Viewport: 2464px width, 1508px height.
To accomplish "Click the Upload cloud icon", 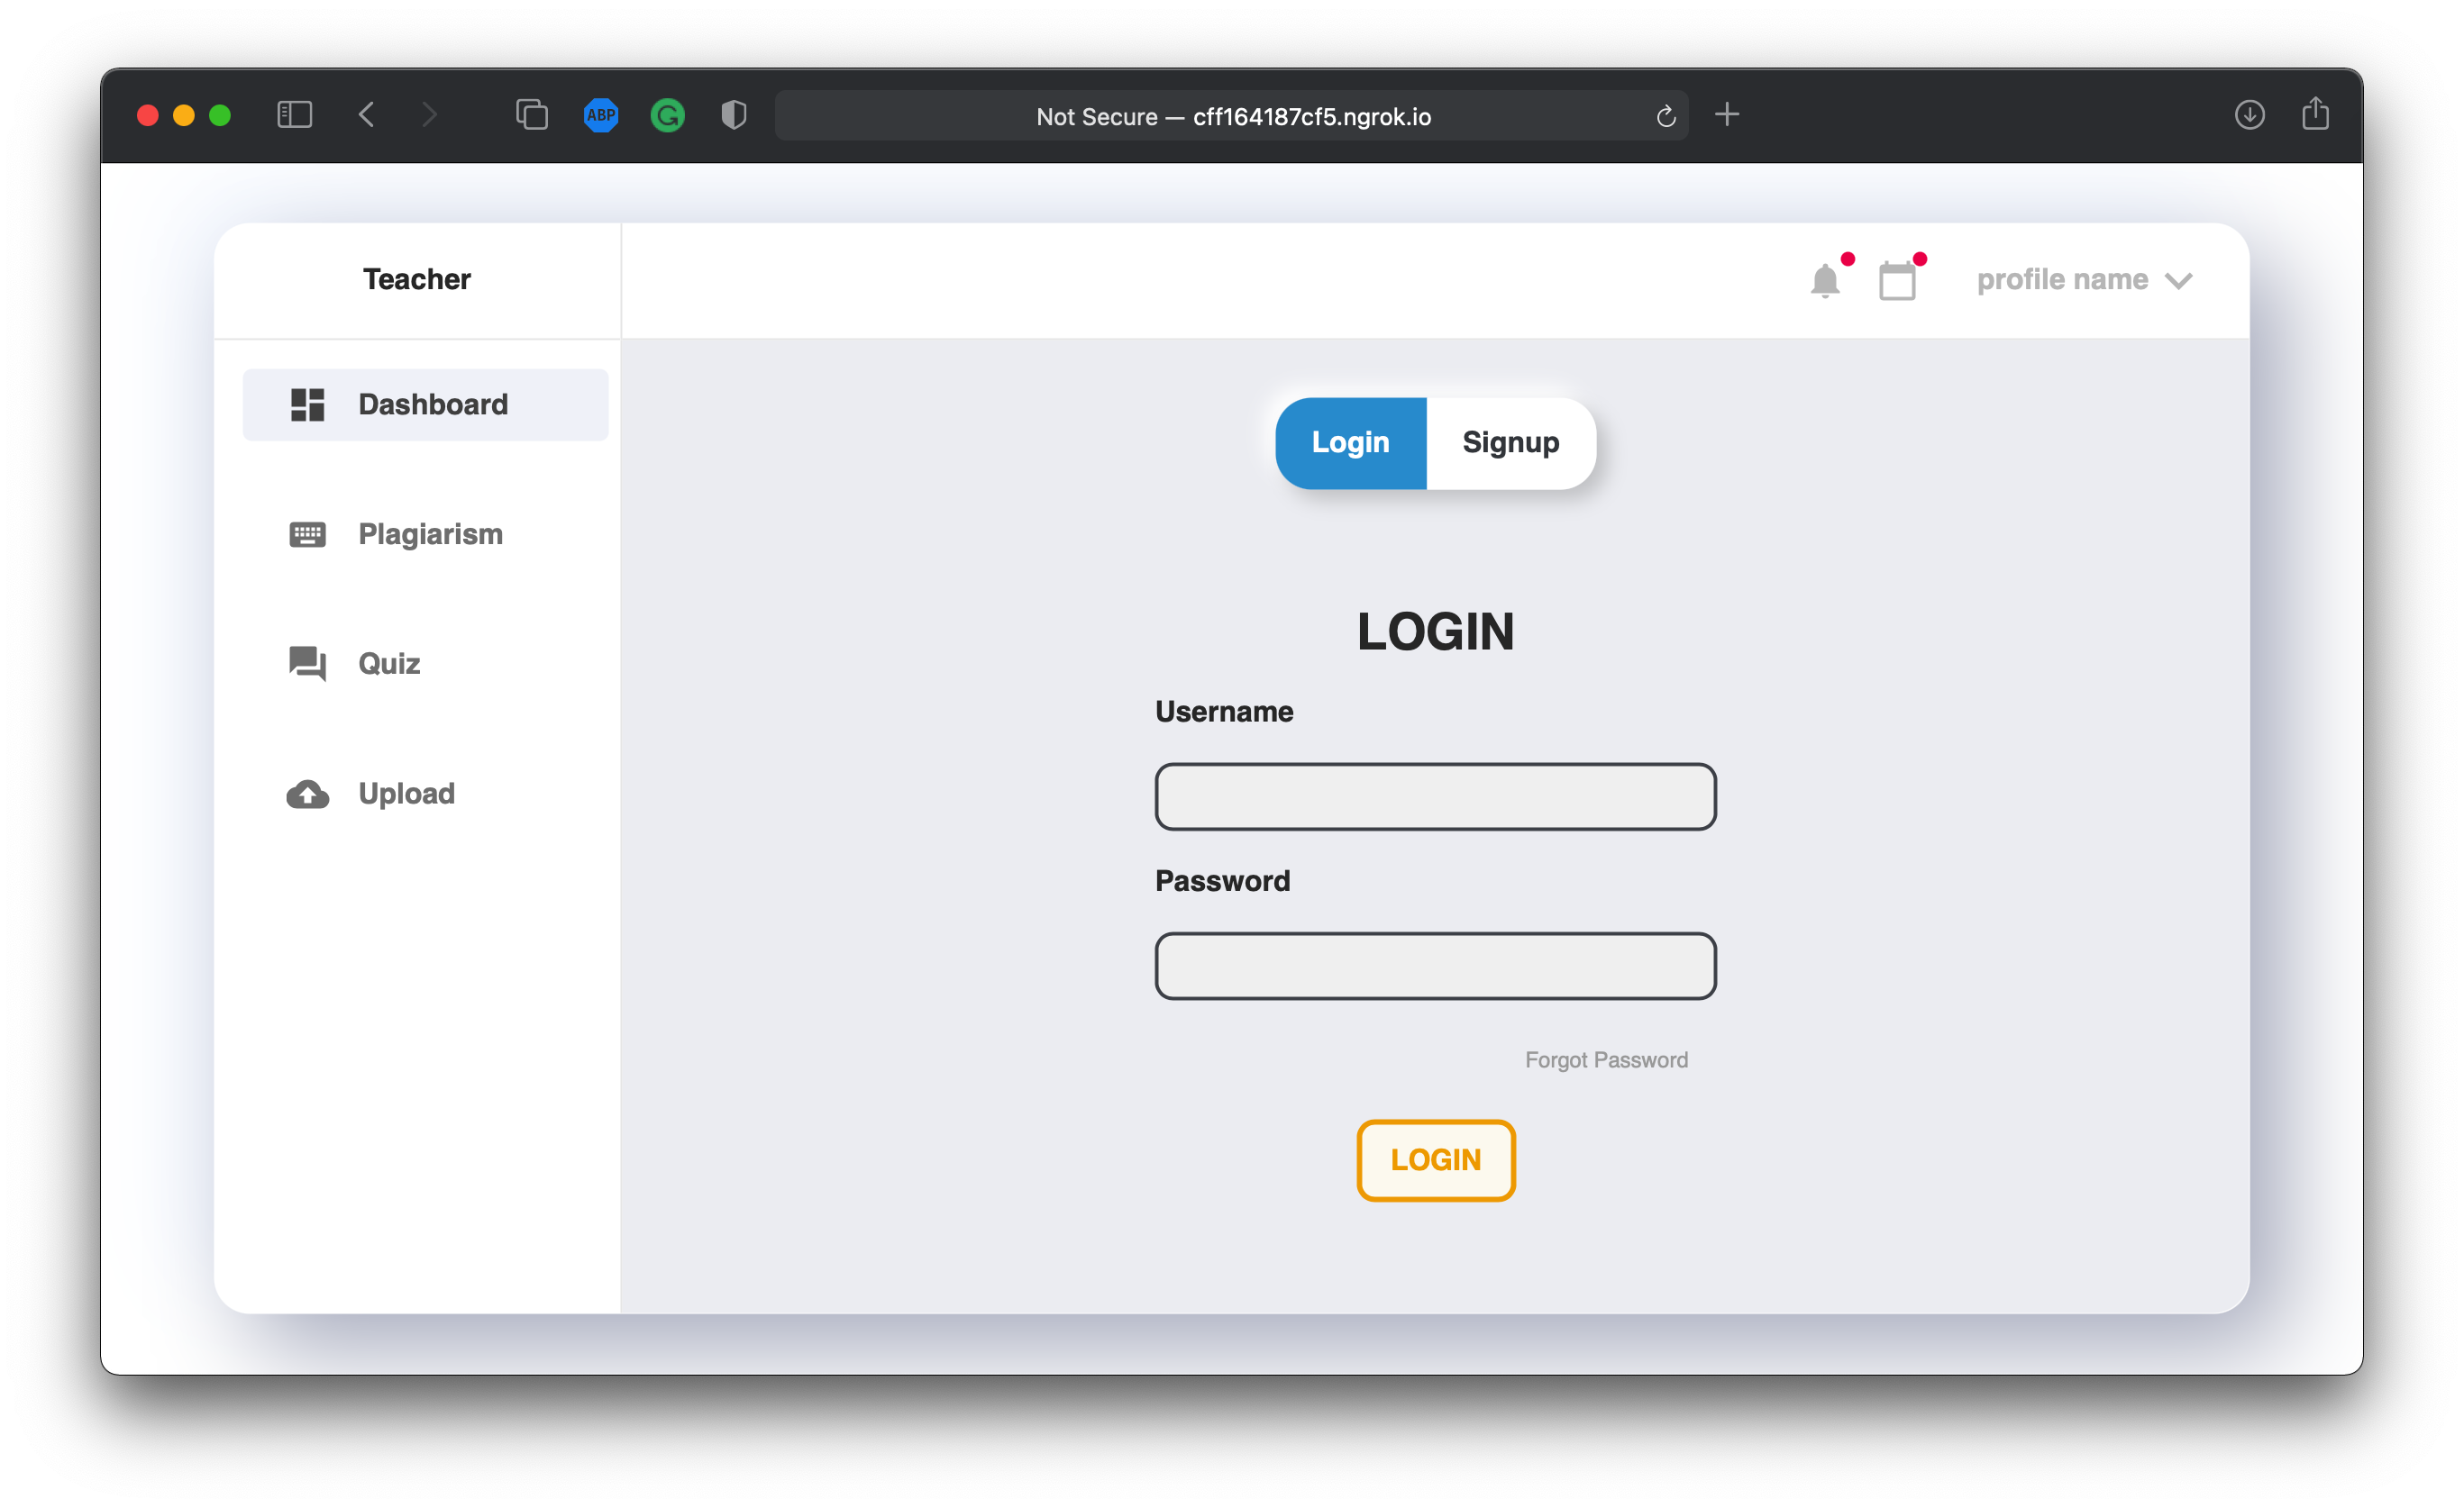I will (x=307, y=794).
